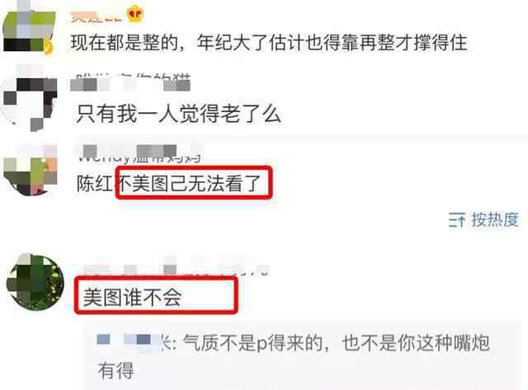Click the orange username next to crown

96,16
